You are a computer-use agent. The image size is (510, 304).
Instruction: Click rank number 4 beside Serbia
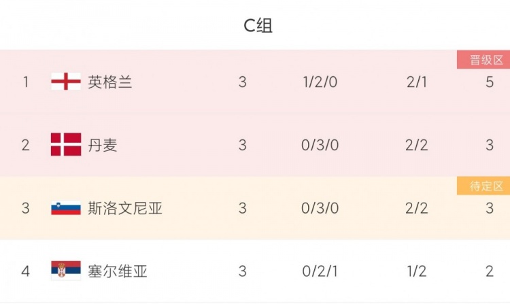coord(26,271)
